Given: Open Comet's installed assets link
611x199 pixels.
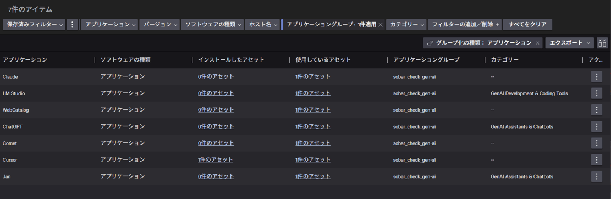Looking at the screenshot, I should pos(216,143).
